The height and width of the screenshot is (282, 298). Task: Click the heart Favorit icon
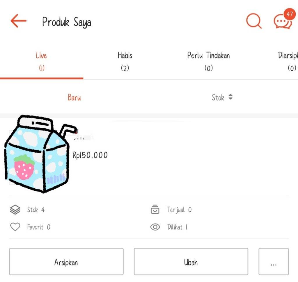[15, 227]
